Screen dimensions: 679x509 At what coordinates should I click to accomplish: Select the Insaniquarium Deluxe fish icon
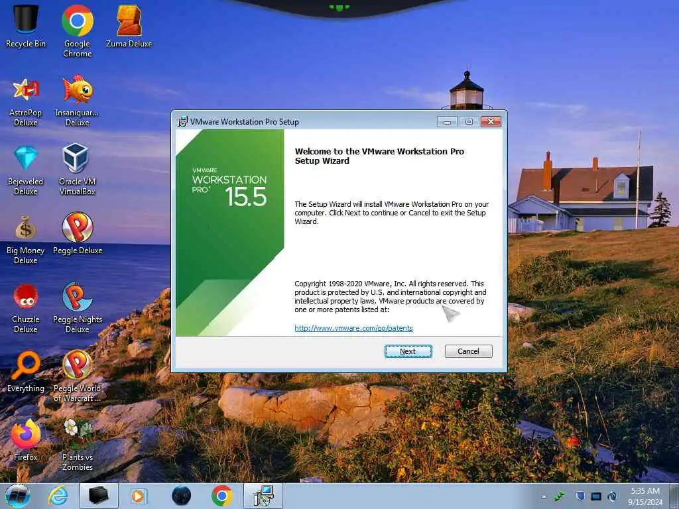(x=77, y=101)
